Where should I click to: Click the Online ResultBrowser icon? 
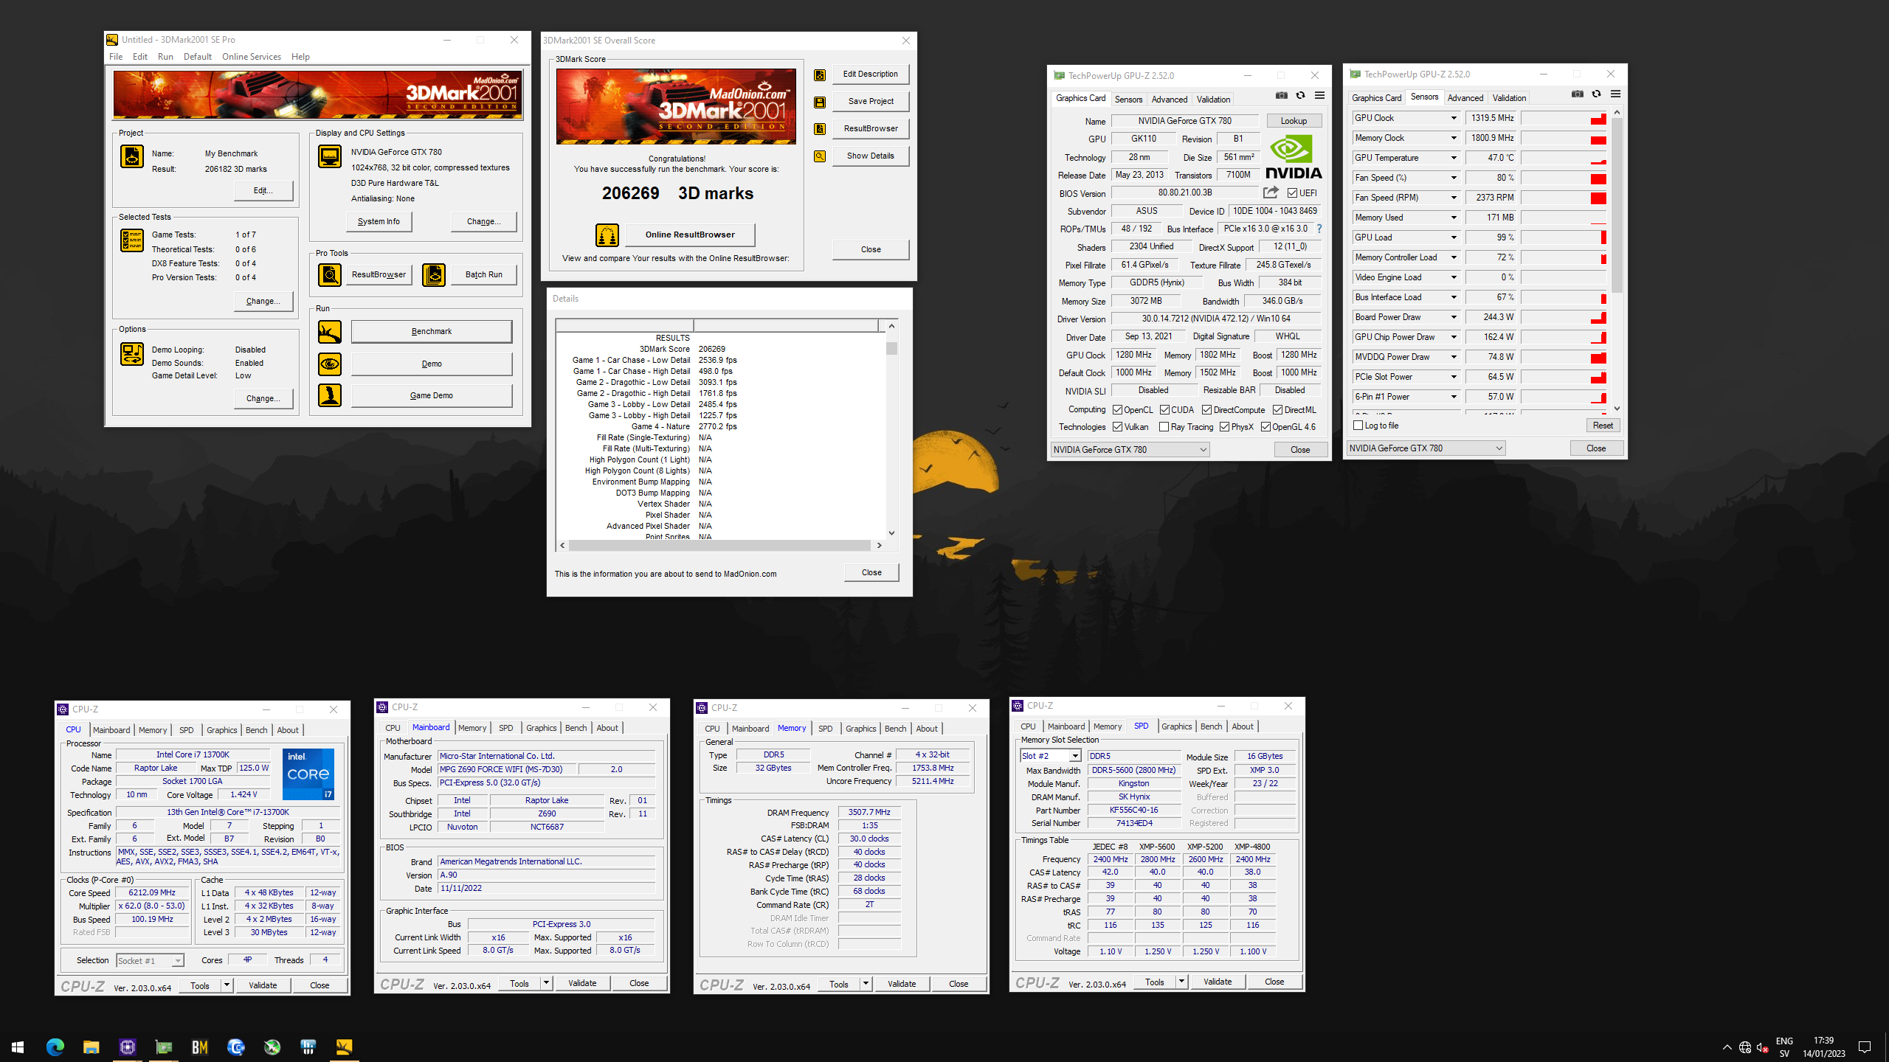tap(607, 235)
